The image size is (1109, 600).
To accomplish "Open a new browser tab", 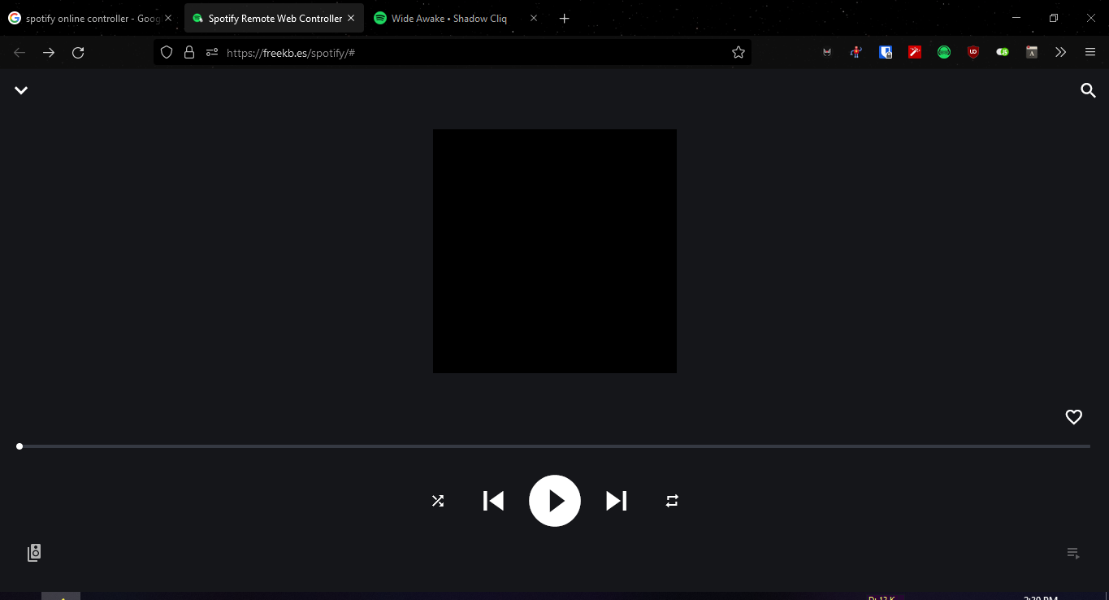I will 565,18.
